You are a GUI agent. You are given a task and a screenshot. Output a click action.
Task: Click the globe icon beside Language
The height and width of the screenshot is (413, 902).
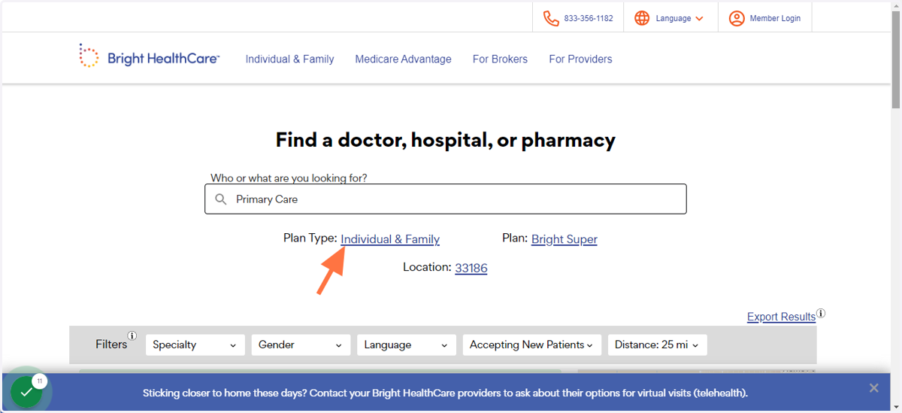pyautogui.click(x=642, y=18)
